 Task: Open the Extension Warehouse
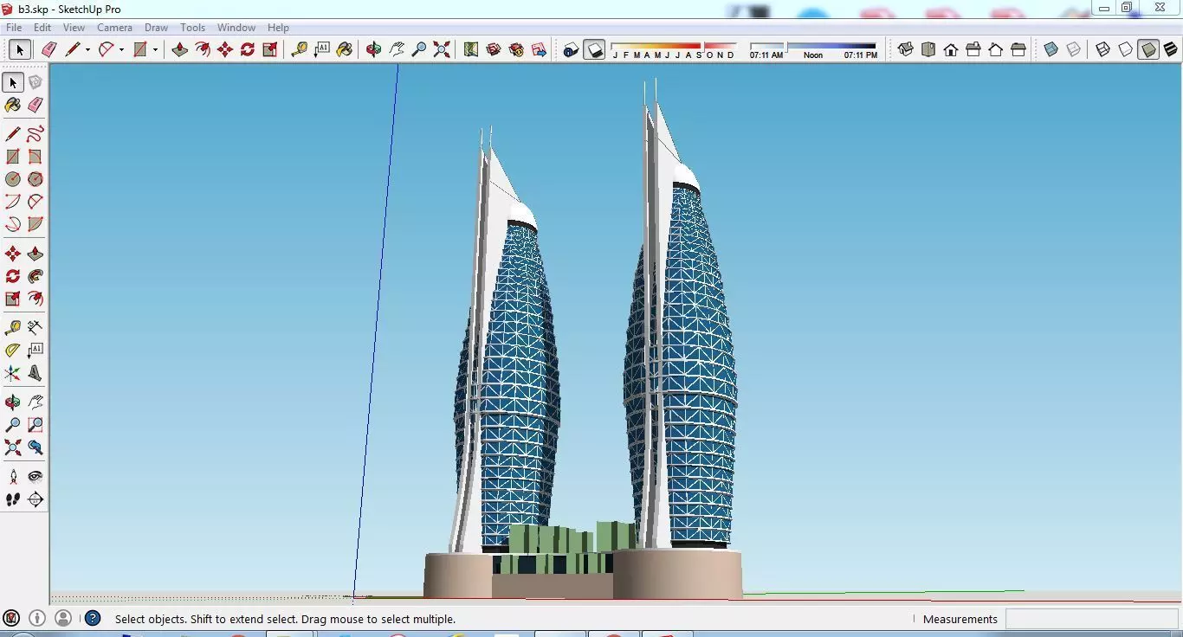[516, 49]
